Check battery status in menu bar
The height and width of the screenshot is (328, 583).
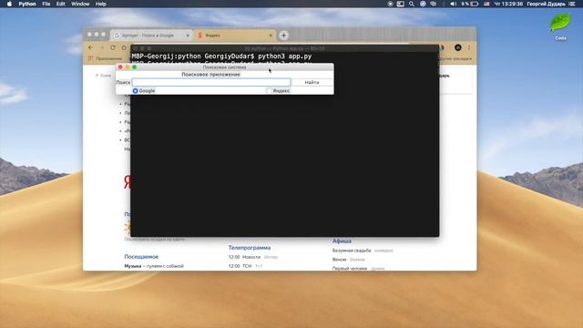click(x=470, y=4)
